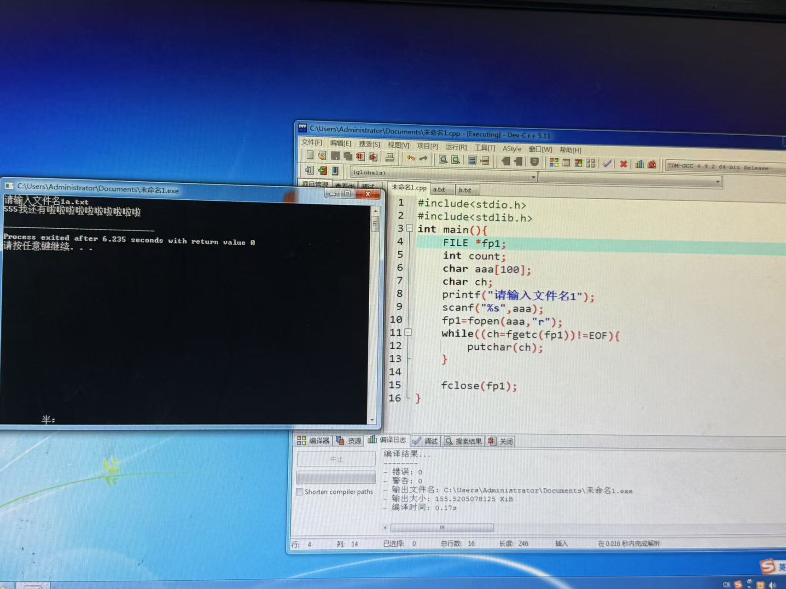Click the Save file toolbar icon
The image size is (786, 589).
(335, 156)
